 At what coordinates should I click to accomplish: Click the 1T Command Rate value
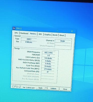(48, 72)
